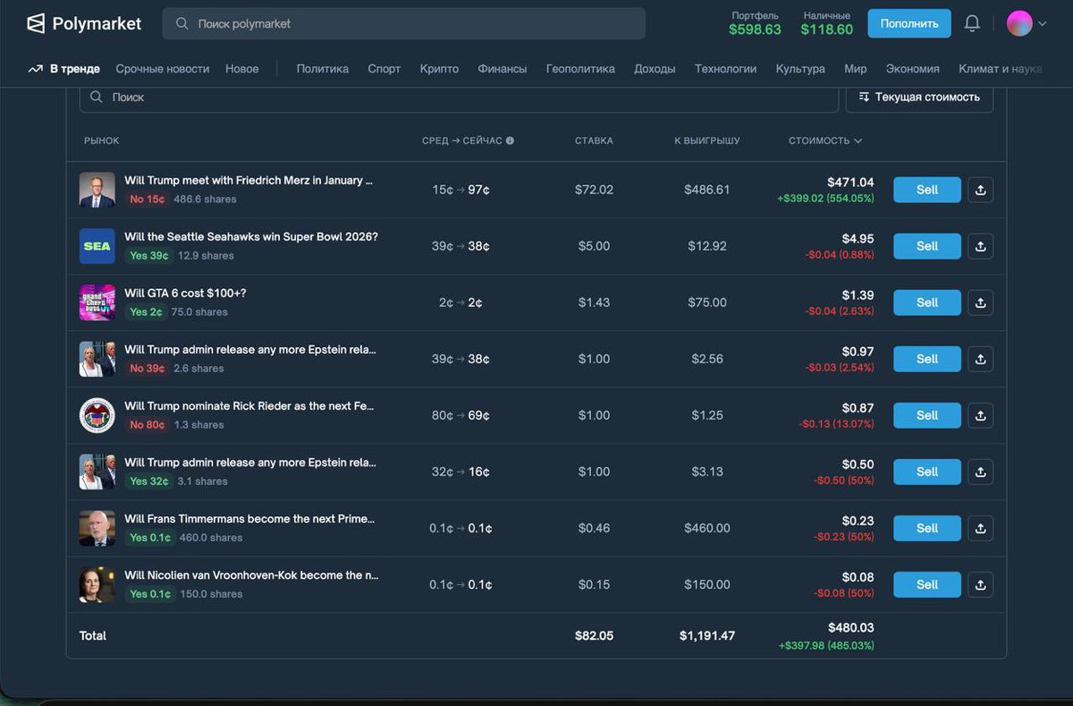Screen dimensions: 1073x706
Task: Focus the Поиск polymarket search bar
Action: coord(403,24)
